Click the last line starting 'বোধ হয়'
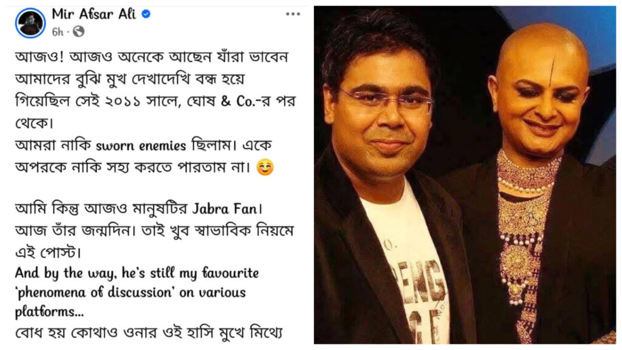Image resolution: width=622 pixels, height=350 pixels. click(149, 332)
